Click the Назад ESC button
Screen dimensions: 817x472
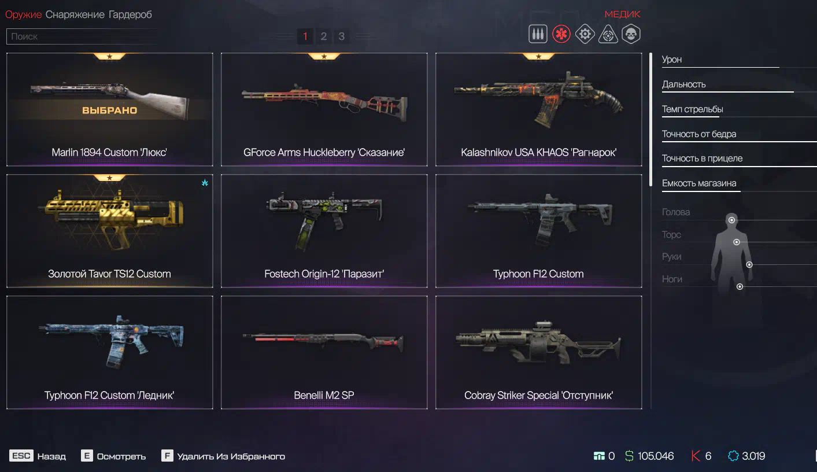tap(38, 456)
